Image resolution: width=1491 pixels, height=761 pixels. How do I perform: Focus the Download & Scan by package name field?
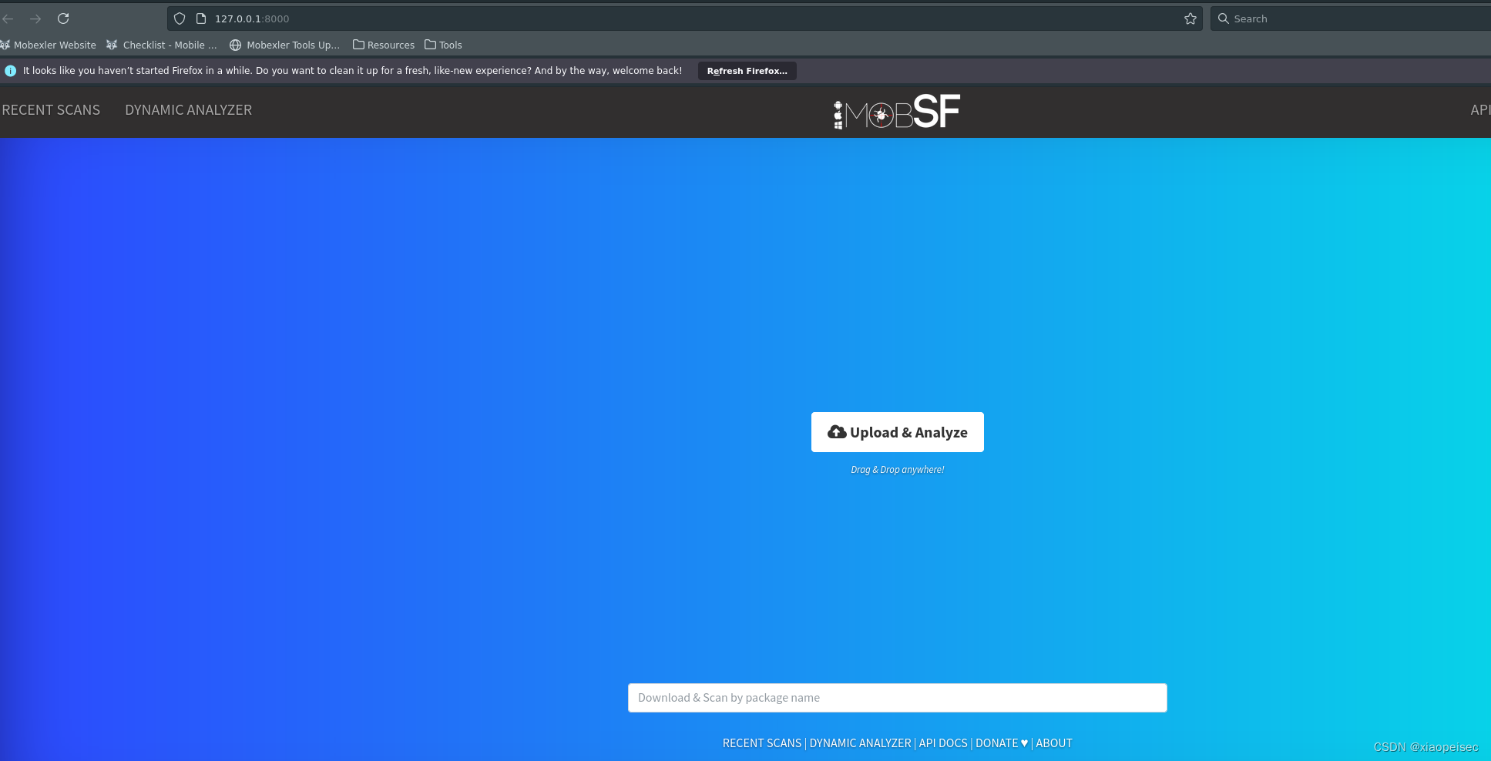point(897,698)
